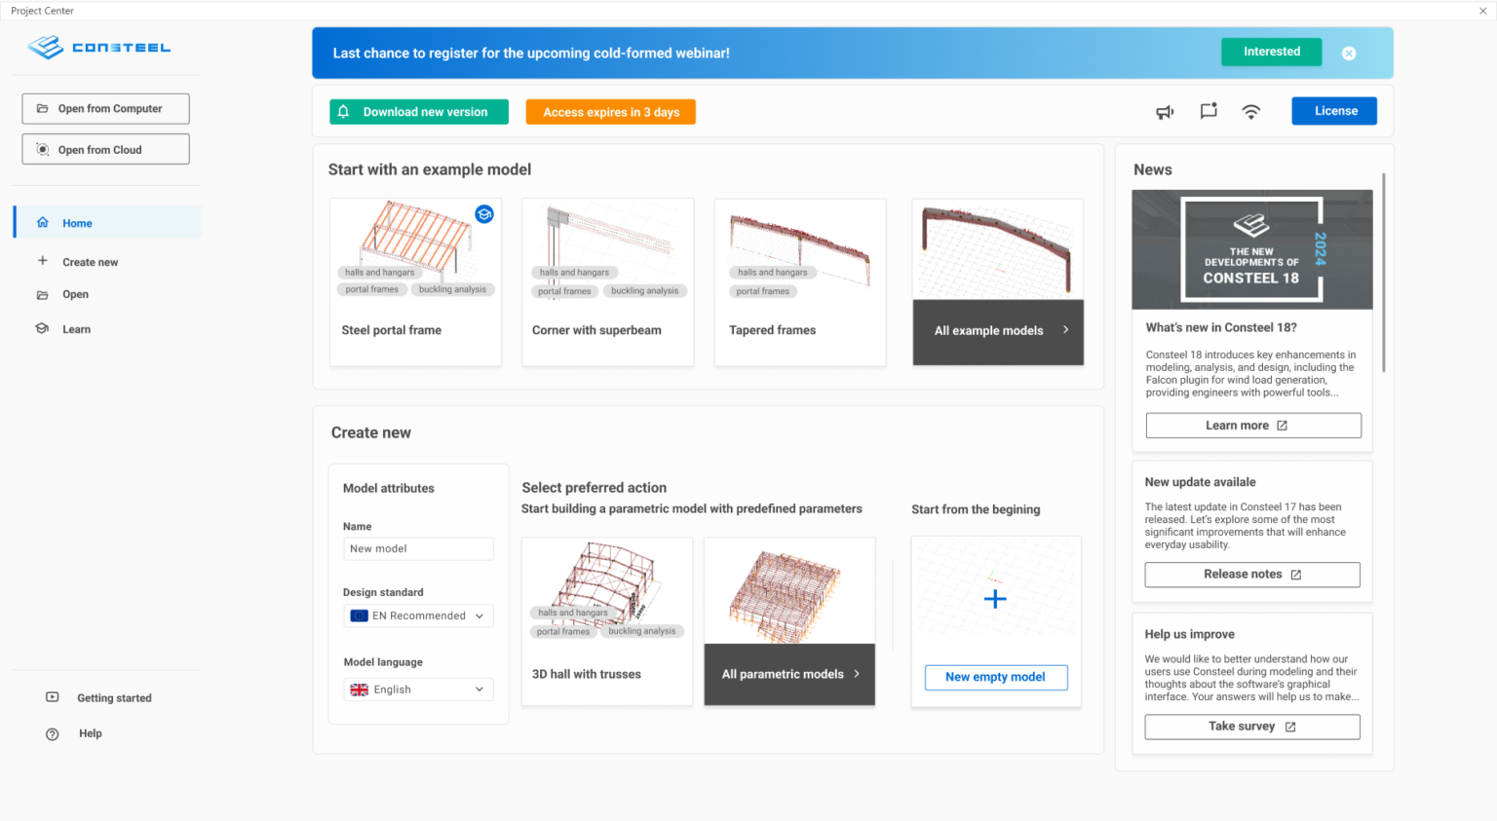Screen dimensions: 1497x821
Task: Click the License button
Action: (x=1334, y=111)
